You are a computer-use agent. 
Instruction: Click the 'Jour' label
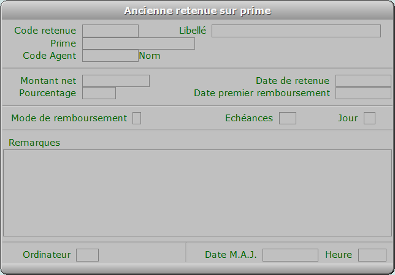(348, 118)
